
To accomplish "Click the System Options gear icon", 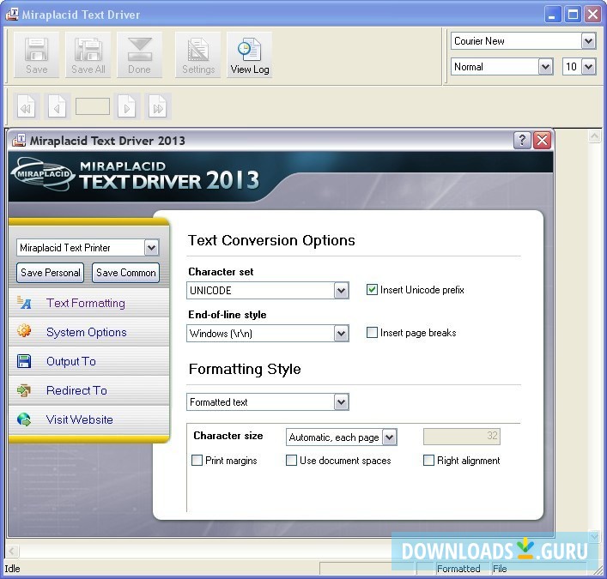I will click(x=24, y=331).
